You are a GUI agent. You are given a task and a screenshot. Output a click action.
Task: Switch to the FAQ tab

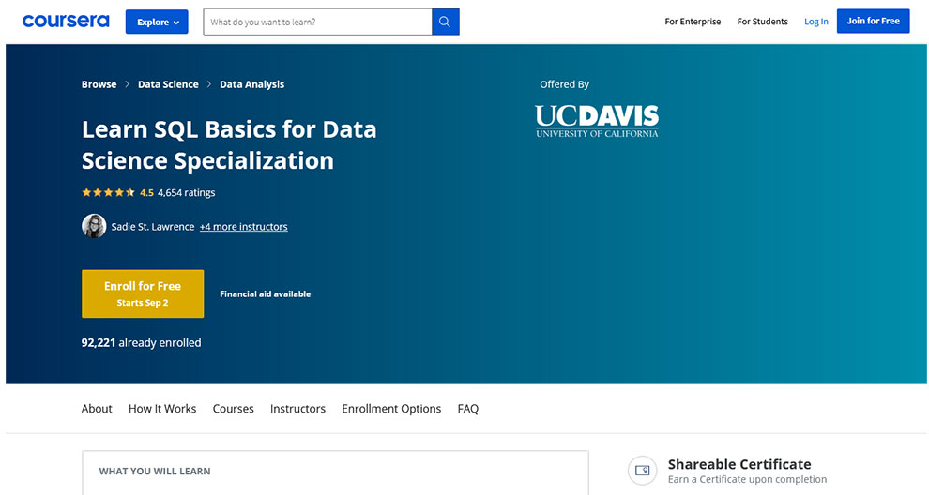click(x=467, y=409)
